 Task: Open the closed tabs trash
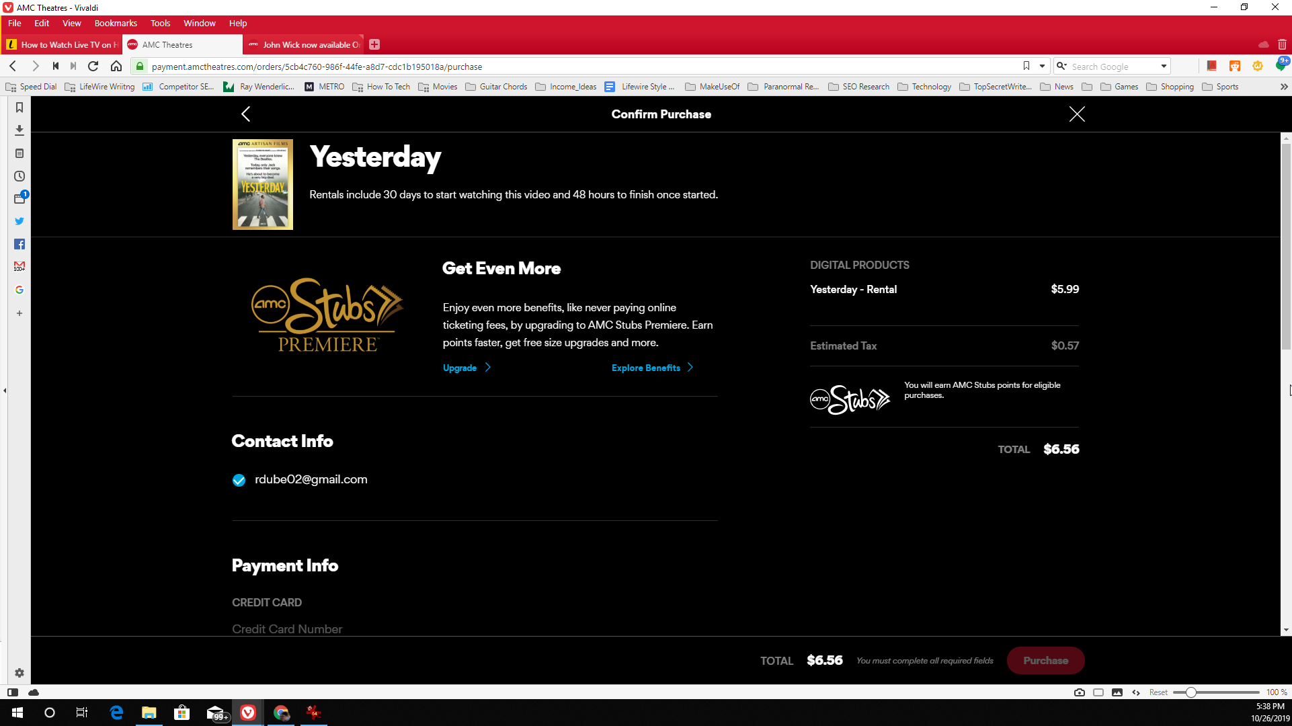[1282, 44]
